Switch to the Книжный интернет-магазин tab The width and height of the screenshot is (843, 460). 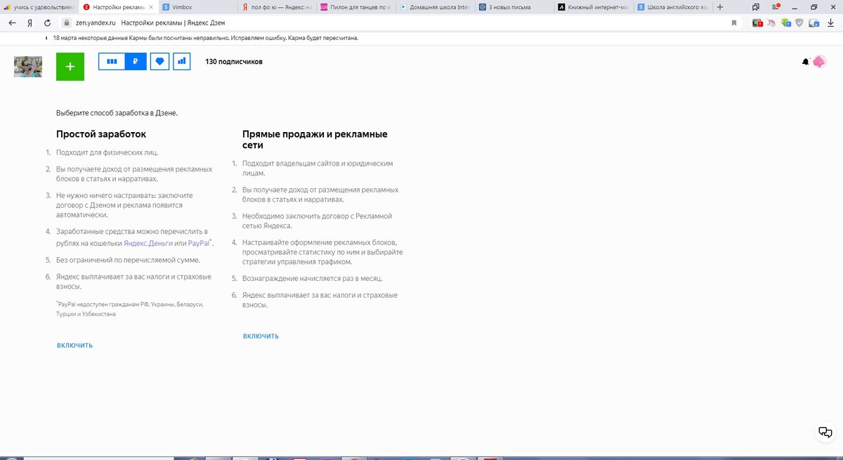(x=592, y=7)
